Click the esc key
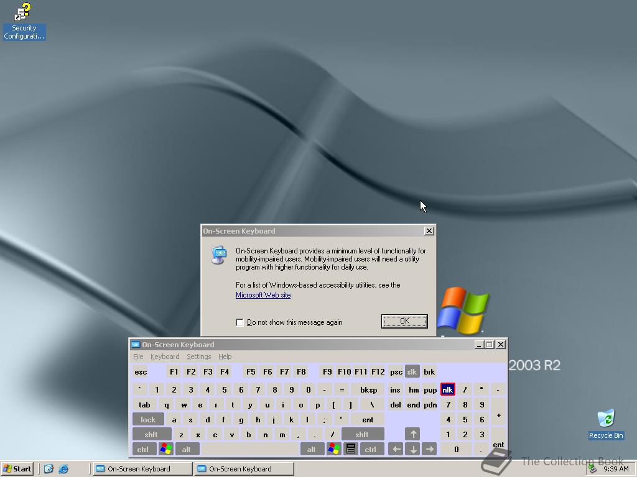The image size is (637, 477). [141, 371]
